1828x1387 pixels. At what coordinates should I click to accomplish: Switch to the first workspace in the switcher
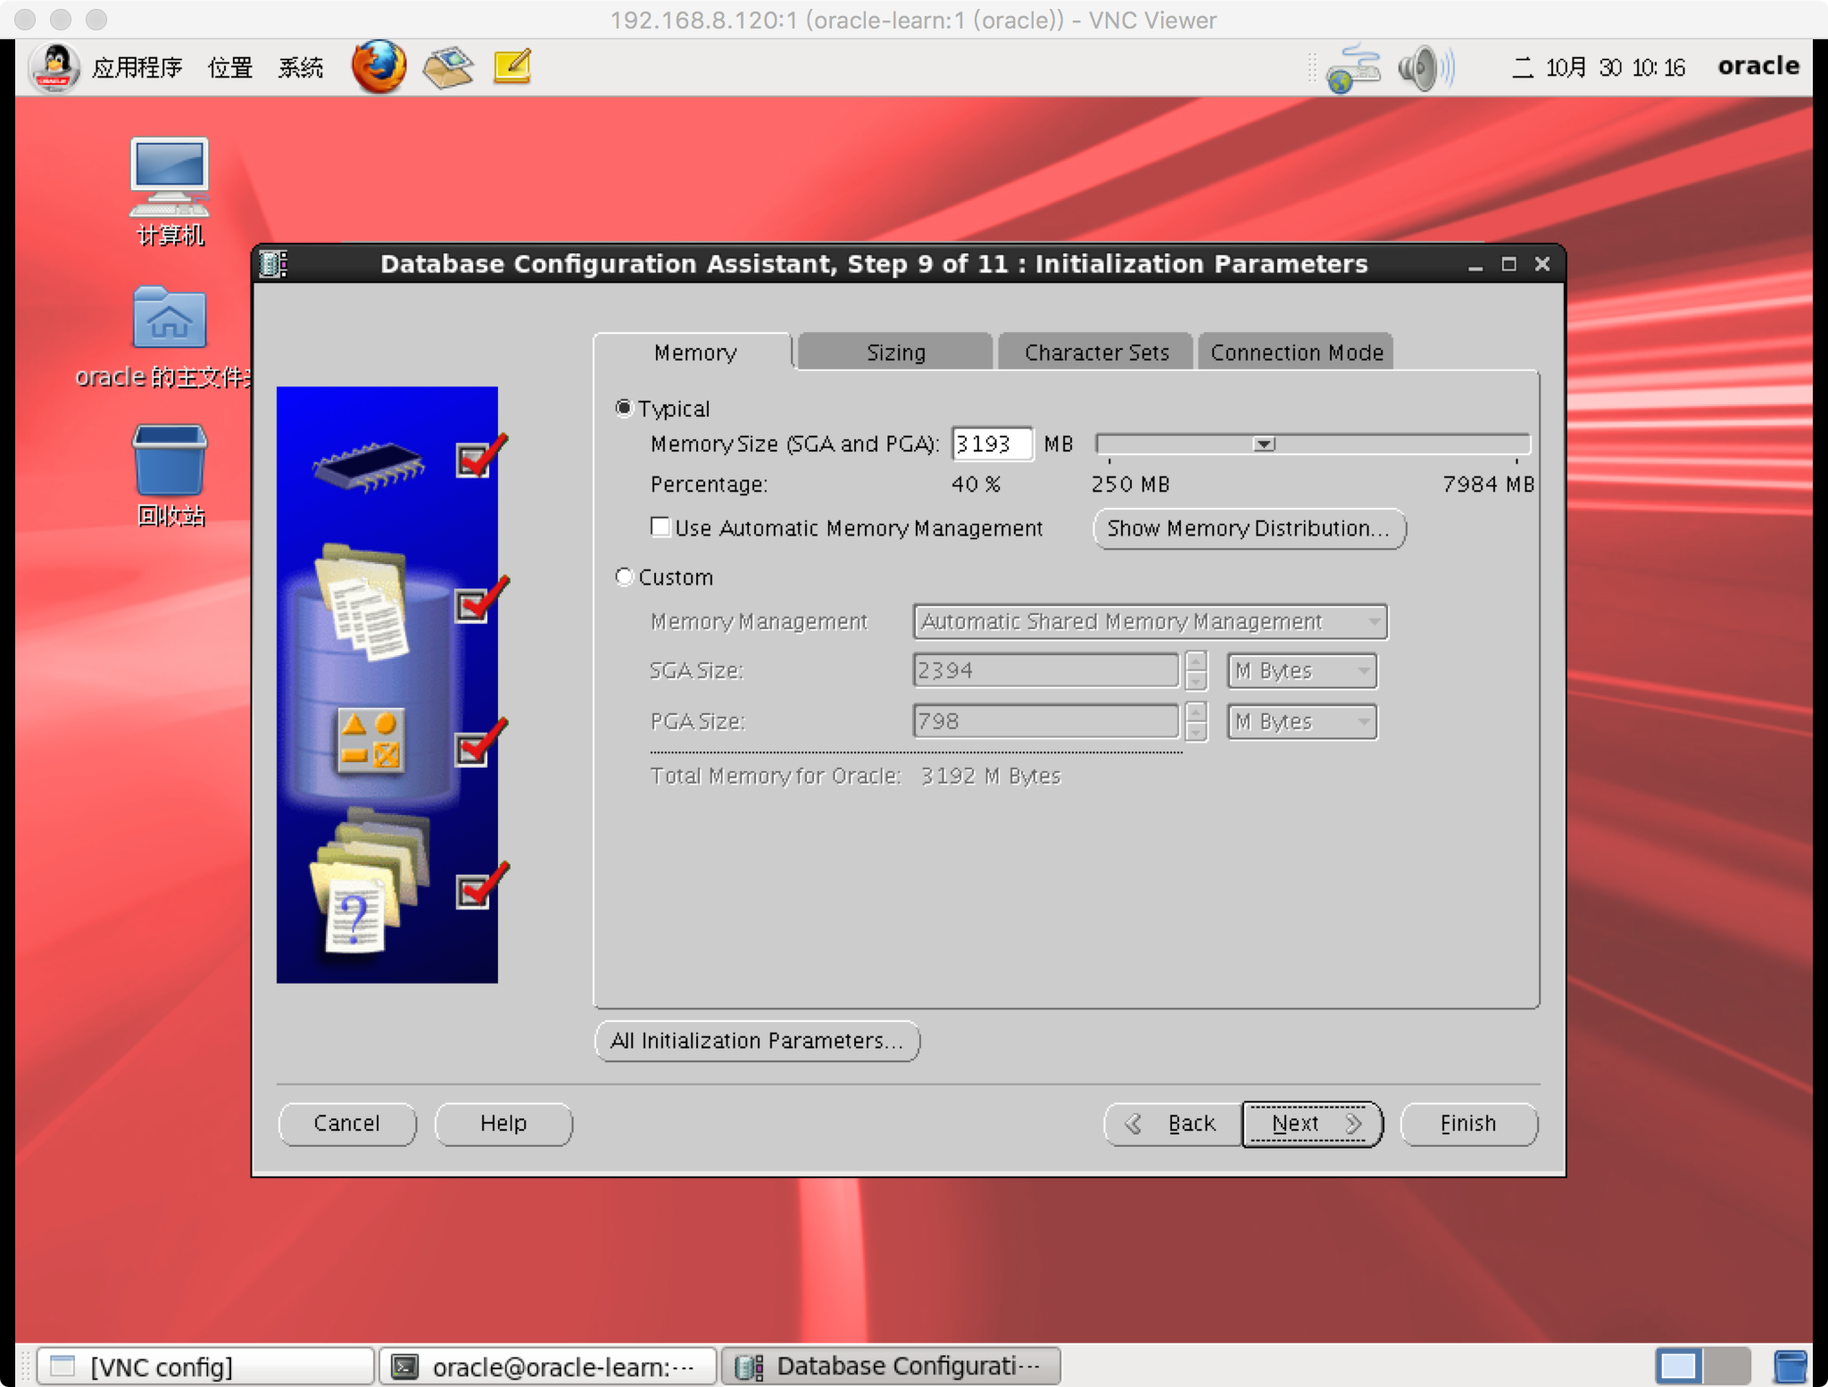pyautogui.click(x=1679, y=1366)
